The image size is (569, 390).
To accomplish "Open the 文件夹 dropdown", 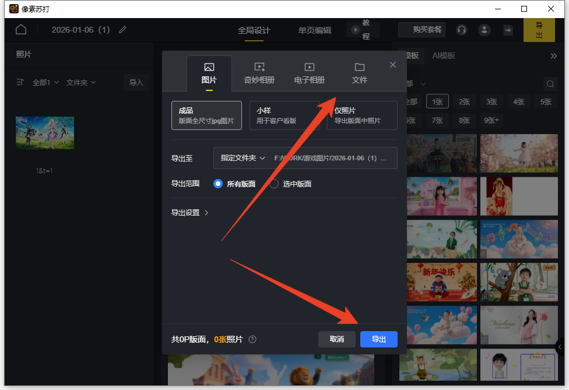I will click(80, 83).
